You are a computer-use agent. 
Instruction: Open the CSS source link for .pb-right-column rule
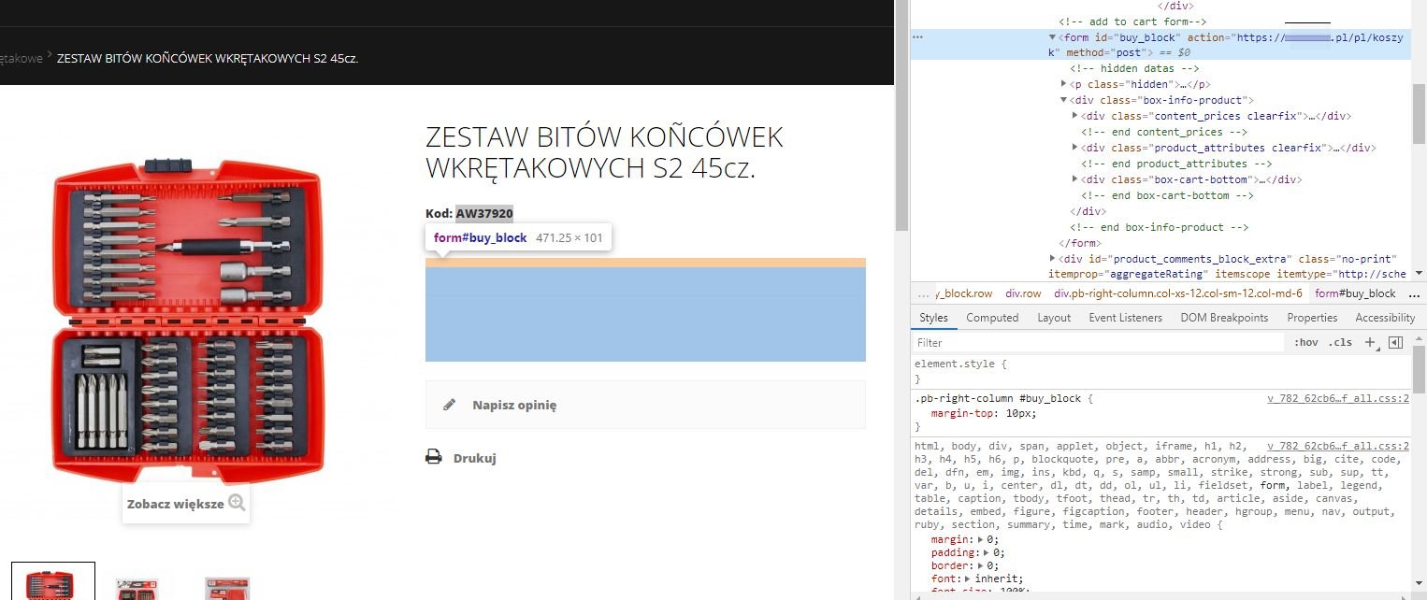pyautogui.click(x=1337, y=398)
